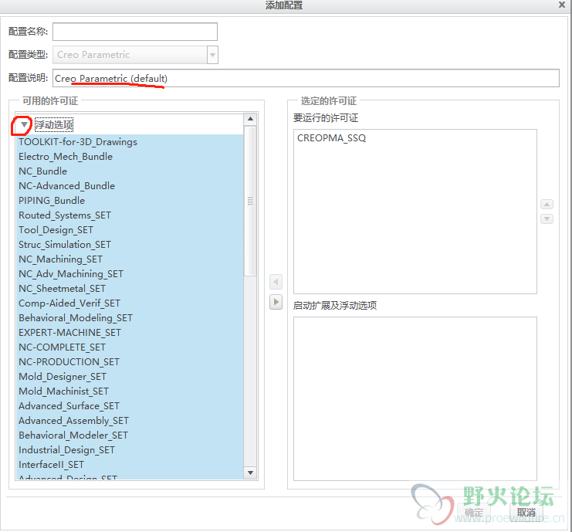Click the 配置名称 input field
572x532 pixels.
[x=135, y=32]
